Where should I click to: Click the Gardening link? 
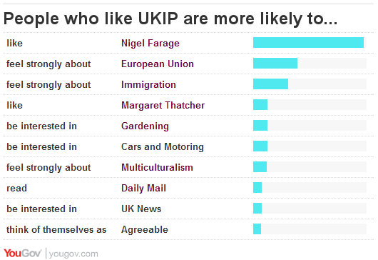tap(145, 126)
